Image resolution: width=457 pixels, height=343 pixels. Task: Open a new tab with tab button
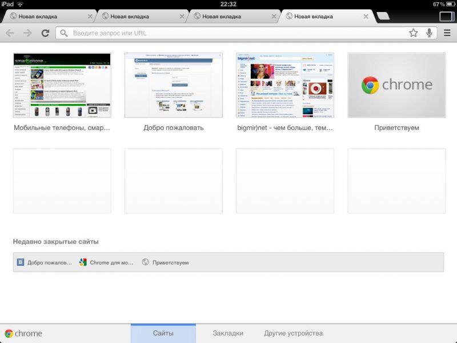pyautogui.click(x=384, y=17)
